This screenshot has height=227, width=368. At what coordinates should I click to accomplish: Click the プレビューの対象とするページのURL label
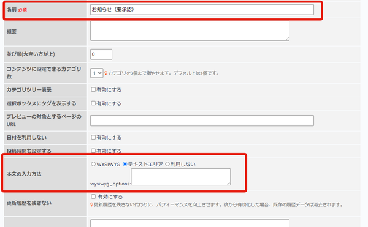44,121
